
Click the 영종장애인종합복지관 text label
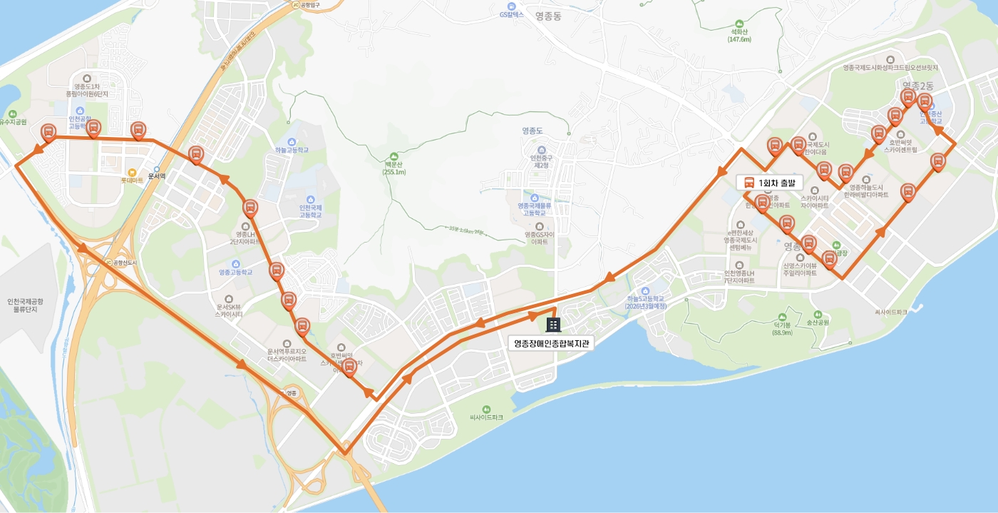553,343
